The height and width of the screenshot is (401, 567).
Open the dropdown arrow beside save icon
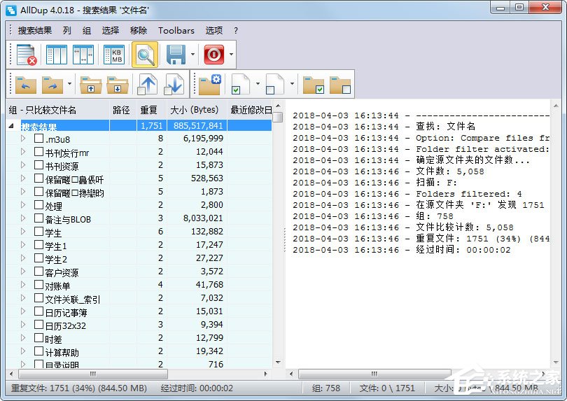pyautogui.click(x=192, y=55)
